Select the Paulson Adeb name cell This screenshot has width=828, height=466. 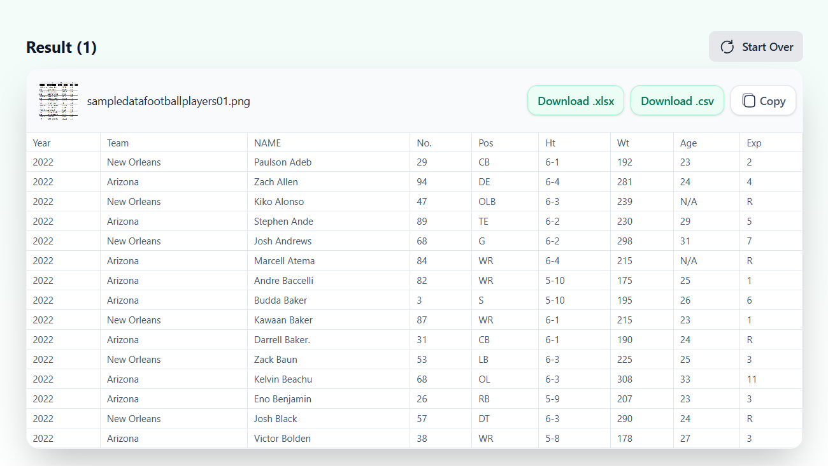329,162
